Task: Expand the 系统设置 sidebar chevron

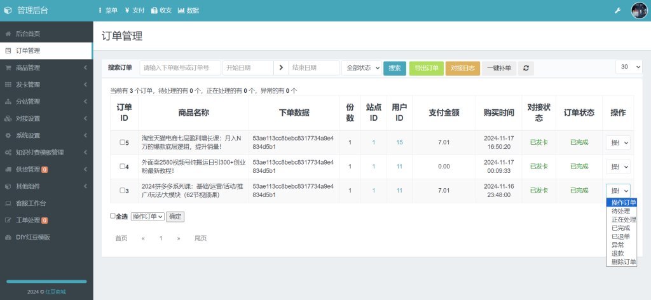Action: point(85,135)
